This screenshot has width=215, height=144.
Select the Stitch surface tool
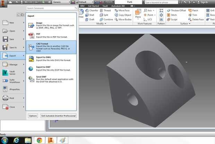(x=172, y=15)
